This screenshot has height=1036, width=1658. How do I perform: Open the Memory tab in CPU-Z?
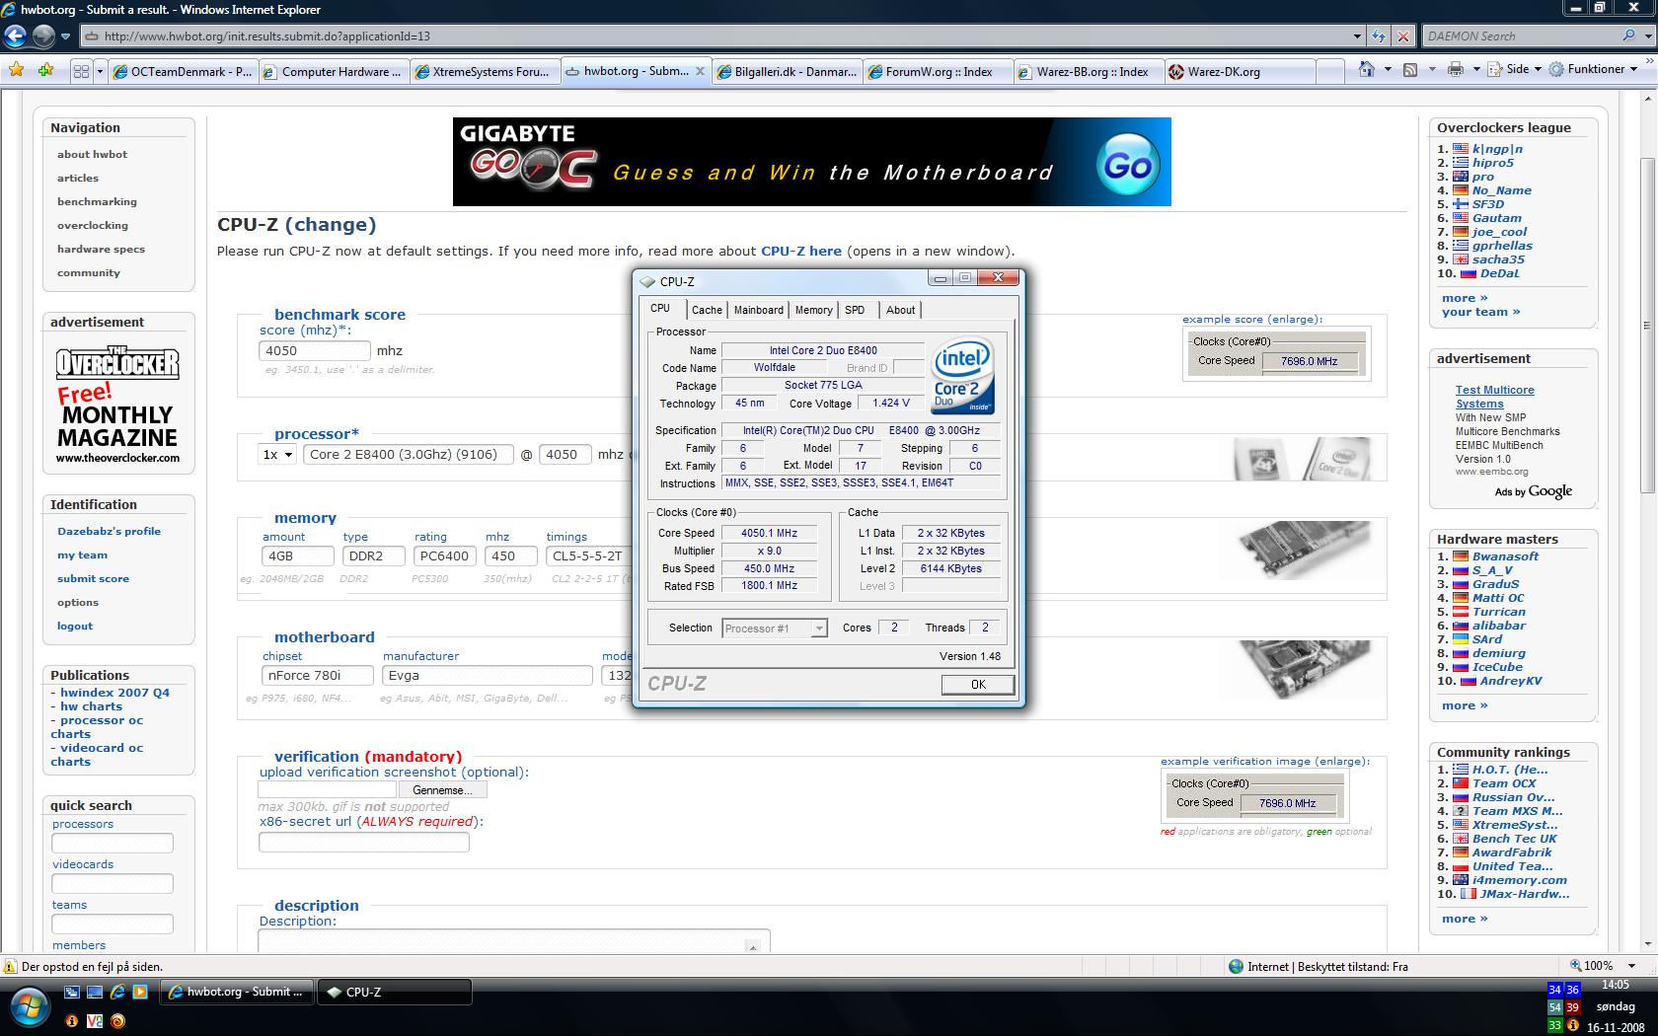(x=813, y=310)
